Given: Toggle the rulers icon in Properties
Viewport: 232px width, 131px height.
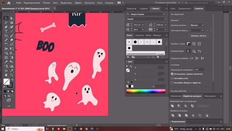Looking at the screenshot, I should [188, 44].
